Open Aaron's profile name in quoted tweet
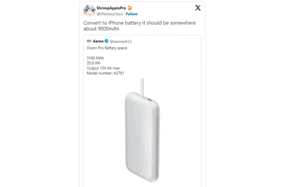Image resolution: width=285 pixels, height=187 pixels. [98, 41]
